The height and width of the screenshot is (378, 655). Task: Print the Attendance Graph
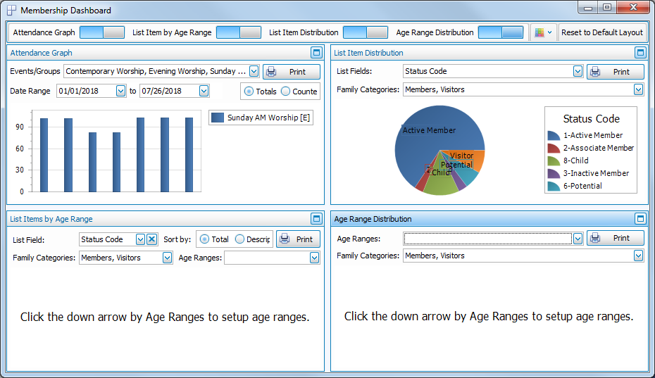pyautogui.click(x=291, y=72)
